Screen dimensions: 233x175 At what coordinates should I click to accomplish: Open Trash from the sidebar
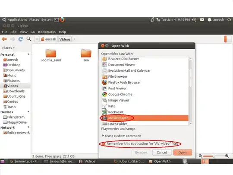pos(9,107)
